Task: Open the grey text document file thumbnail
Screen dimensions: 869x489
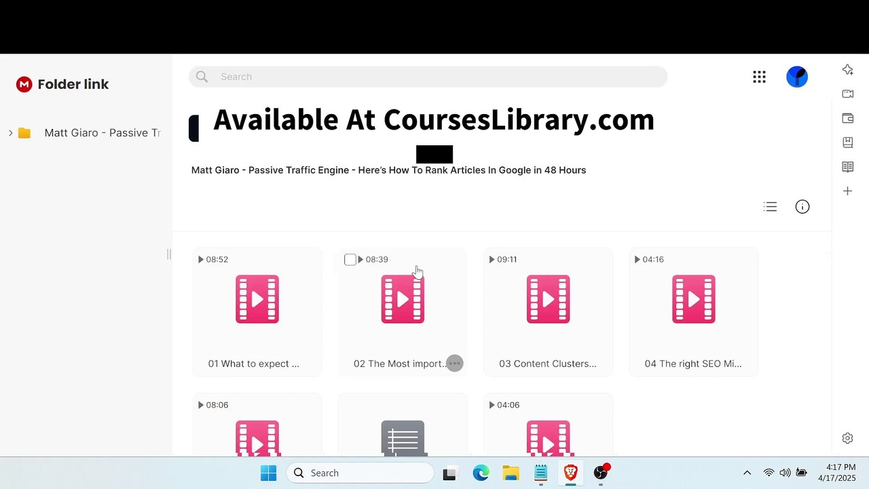Action: 403,438
